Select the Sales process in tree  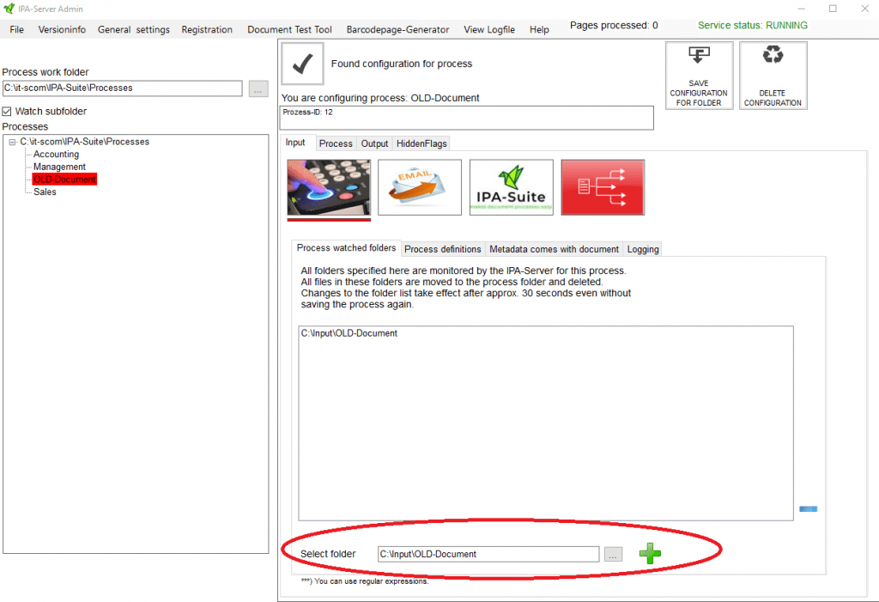(45, 192)
